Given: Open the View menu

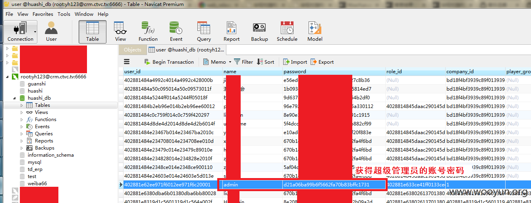Looking at the screenshot, I should (x=23, y=14).
